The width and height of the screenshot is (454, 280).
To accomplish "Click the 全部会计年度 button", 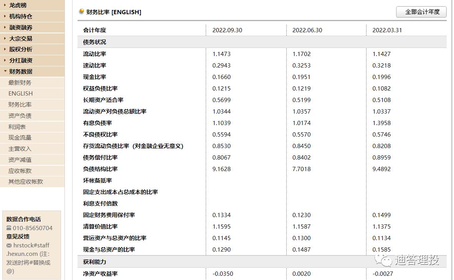I will (421, 12).
